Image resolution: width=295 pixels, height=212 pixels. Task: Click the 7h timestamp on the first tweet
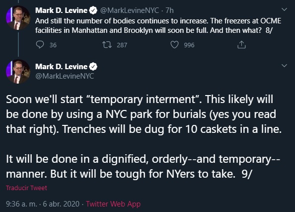pyautogui.click(x=169, y=10)
